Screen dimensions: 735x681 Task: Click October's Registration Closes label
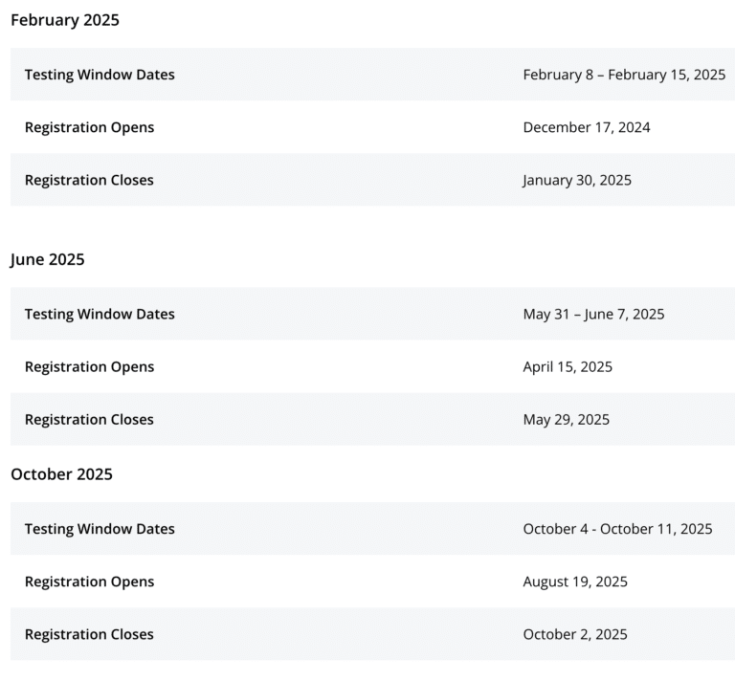pyautogui.click(x=89, y=634)
